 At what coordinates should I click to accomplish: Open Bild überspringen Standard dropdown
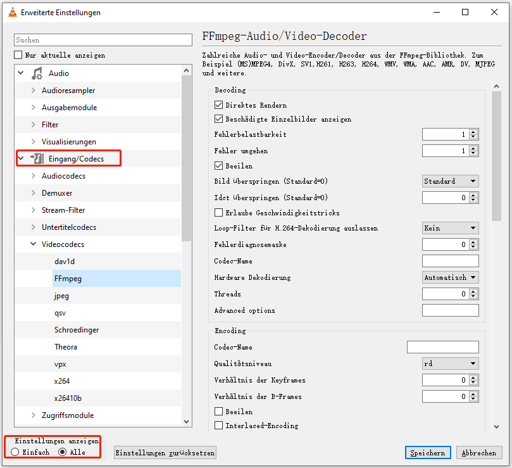pos(450,181)
